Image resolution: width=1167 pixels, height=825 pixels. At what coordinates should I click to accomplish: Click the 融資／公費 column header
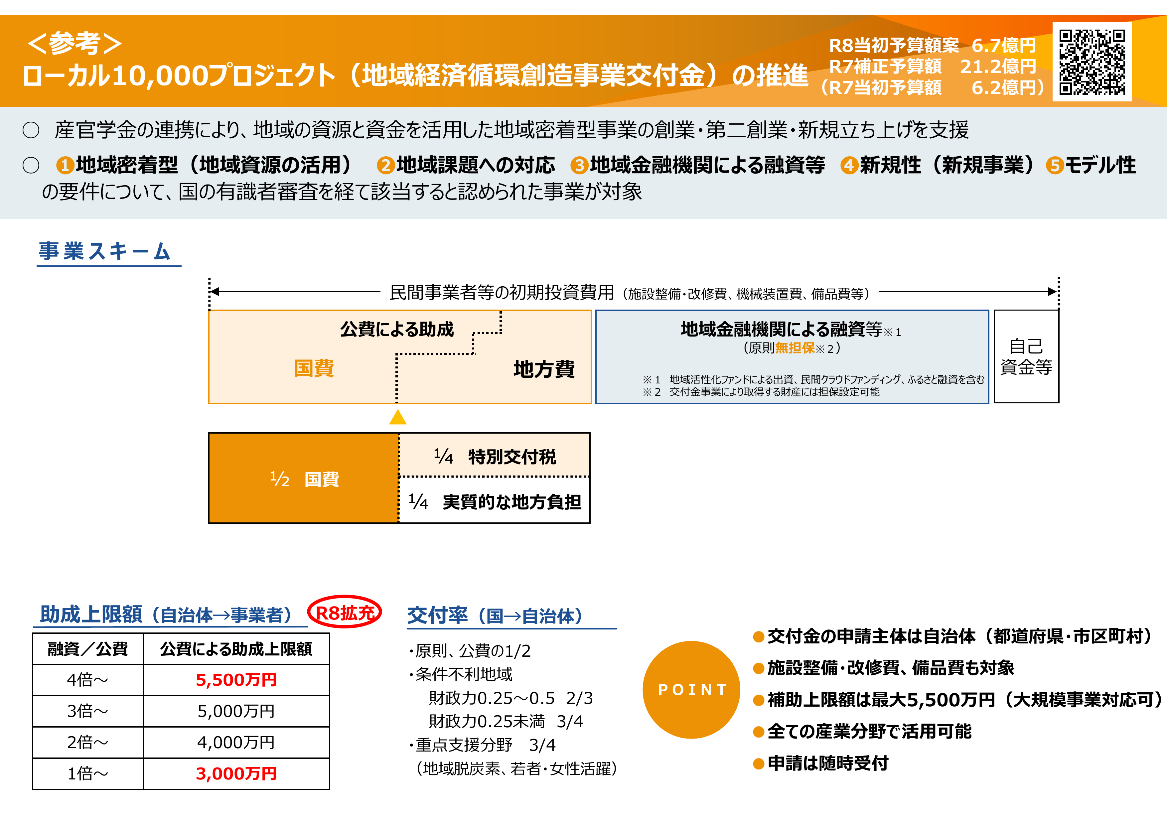[x=88, y=649]
